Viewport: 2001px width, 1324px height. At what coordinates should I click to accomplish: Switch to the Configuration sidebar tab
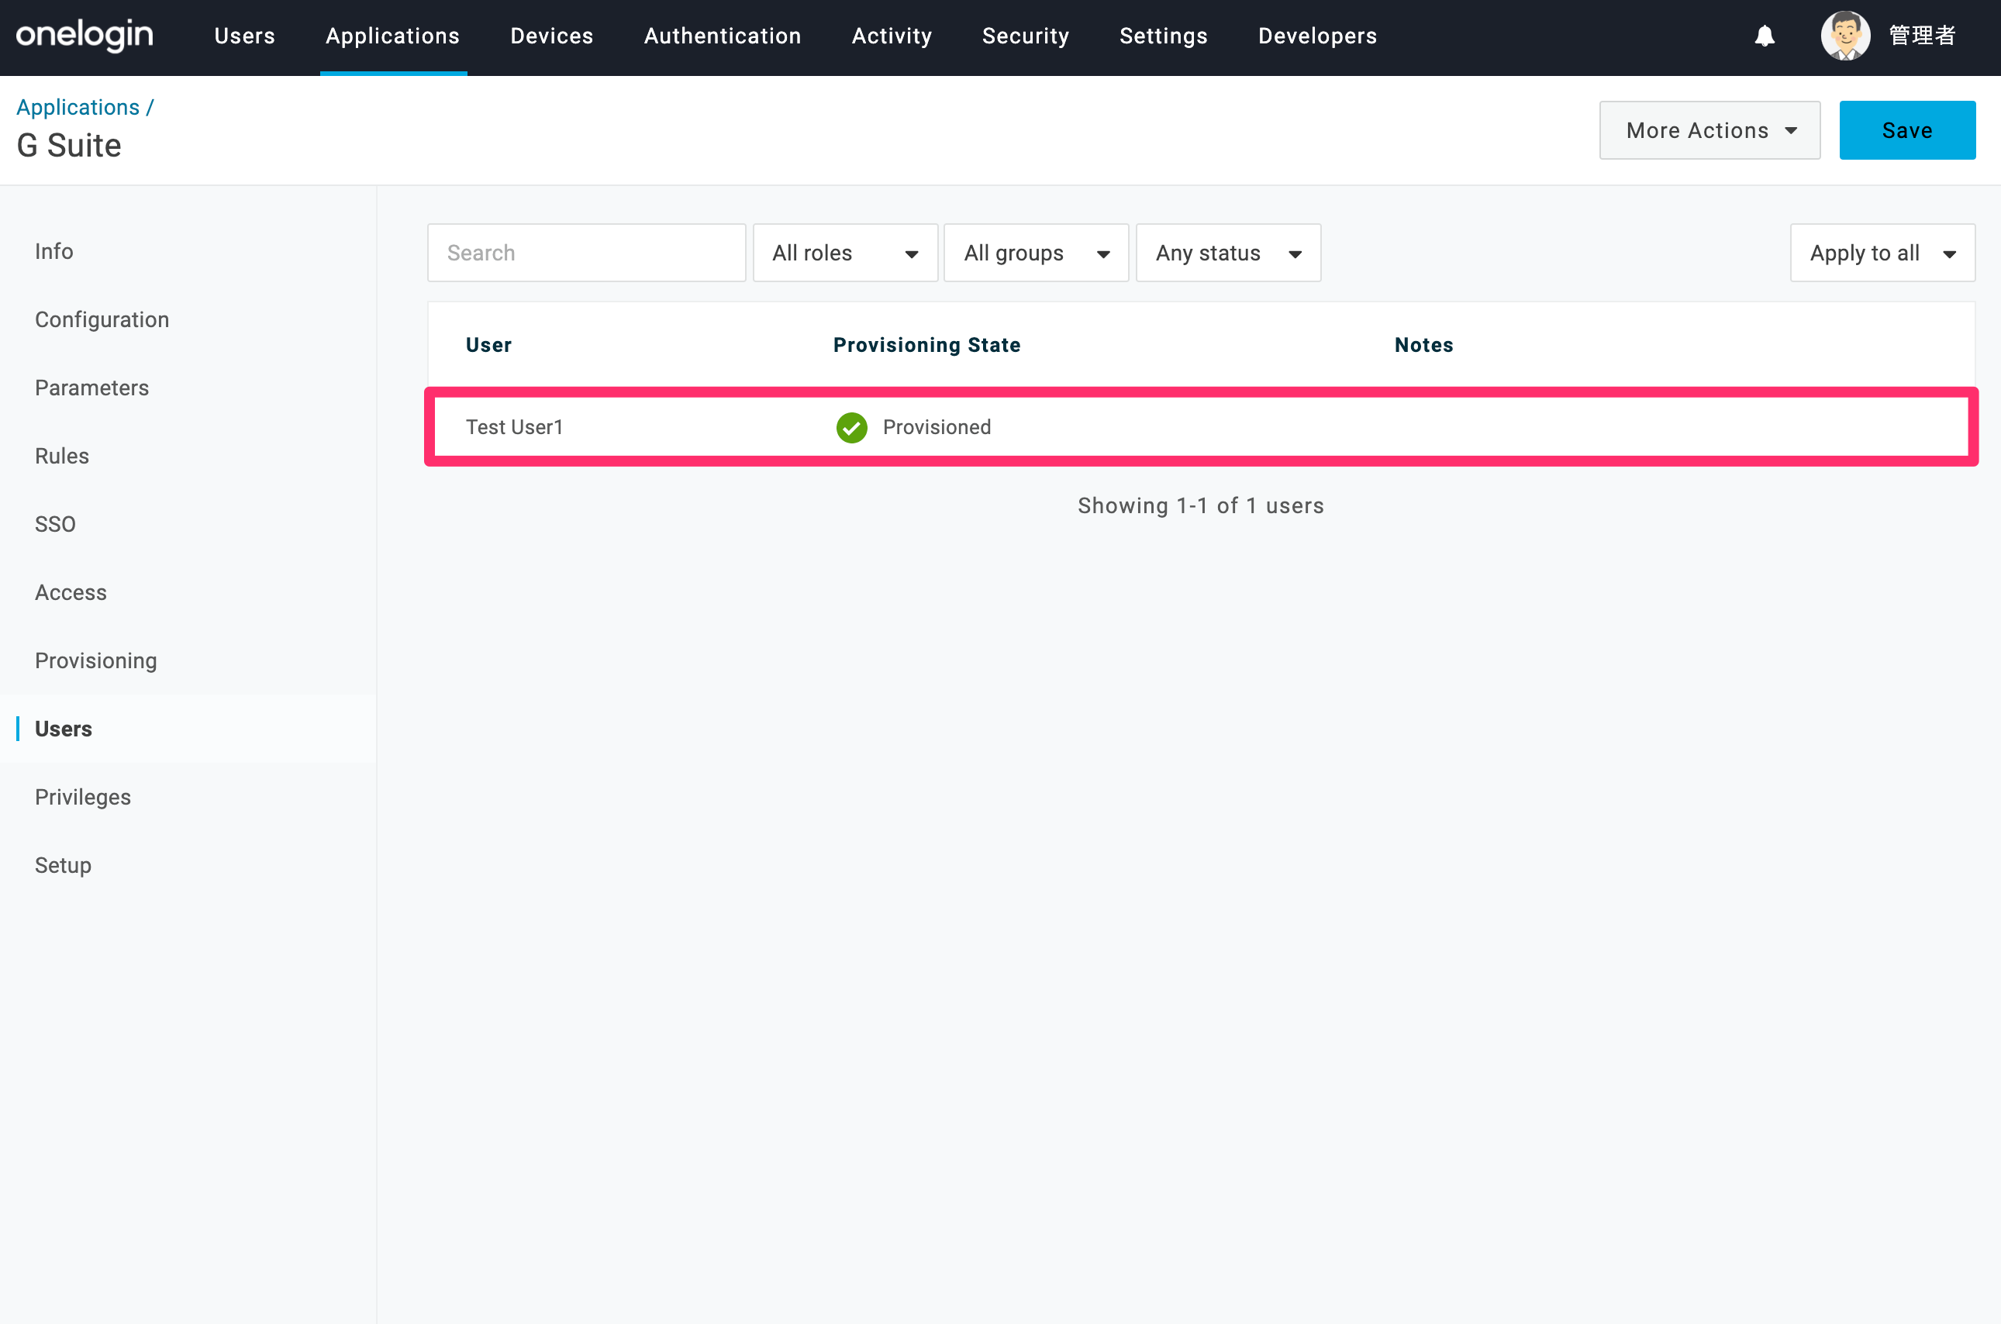(x=102, y=320)
